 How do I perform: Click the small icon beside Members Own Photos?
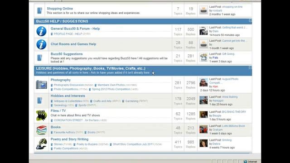pos(96,85)
